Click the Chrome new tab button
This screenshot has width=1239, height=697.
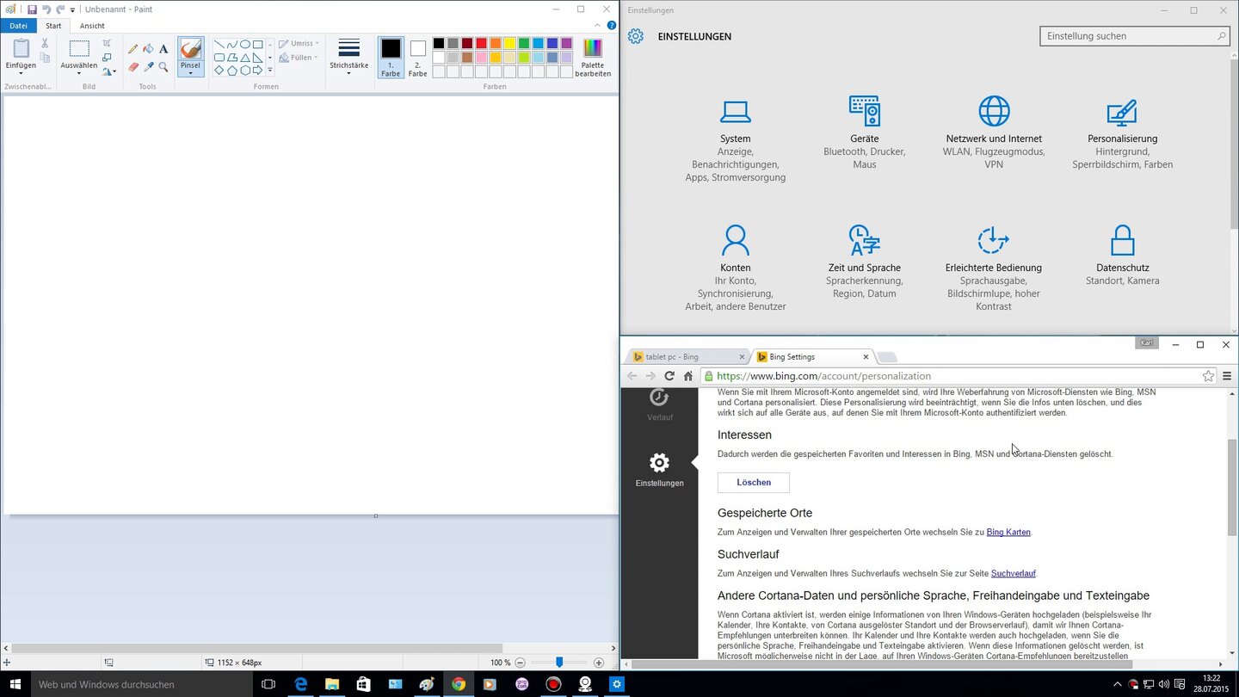(x=887, y=356)
